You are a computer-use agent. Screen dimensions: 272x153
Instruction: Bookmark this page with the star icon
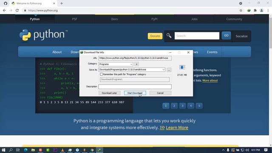(x=241, y=10)
